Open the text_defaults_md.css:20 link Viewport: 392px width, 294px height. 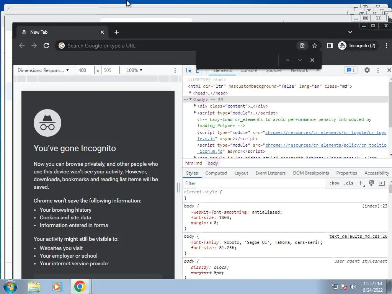pyautogui.click(x=358, y=236)
